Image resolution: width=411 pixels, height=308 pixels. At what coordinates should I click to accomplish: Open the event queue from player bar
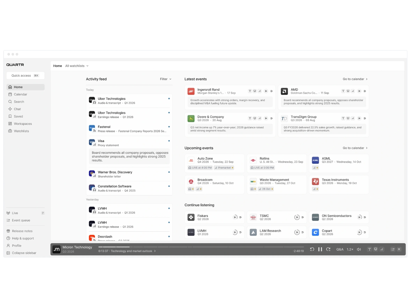pos(393,249)
